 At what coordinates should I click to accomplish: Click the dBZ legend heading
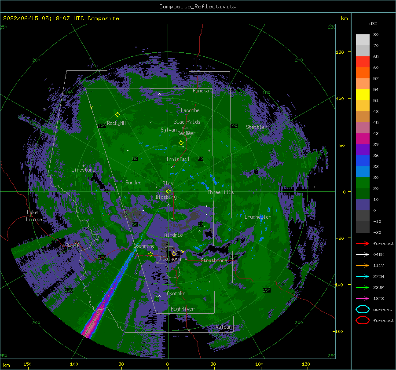pos(373,23)
